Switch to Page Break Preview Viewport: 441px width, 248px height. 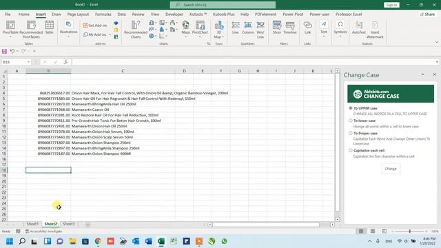coord(384,231)
